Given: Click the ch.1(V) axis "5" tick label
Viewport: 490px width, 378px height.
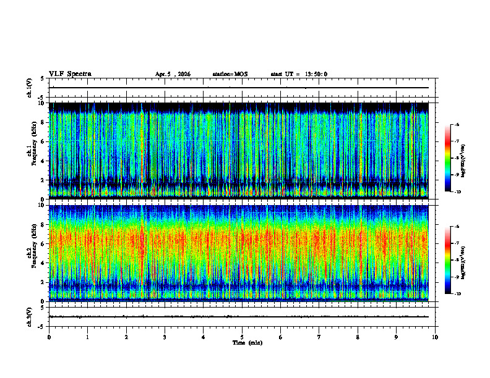Looking at the screenshot, I should coord(42,79).
